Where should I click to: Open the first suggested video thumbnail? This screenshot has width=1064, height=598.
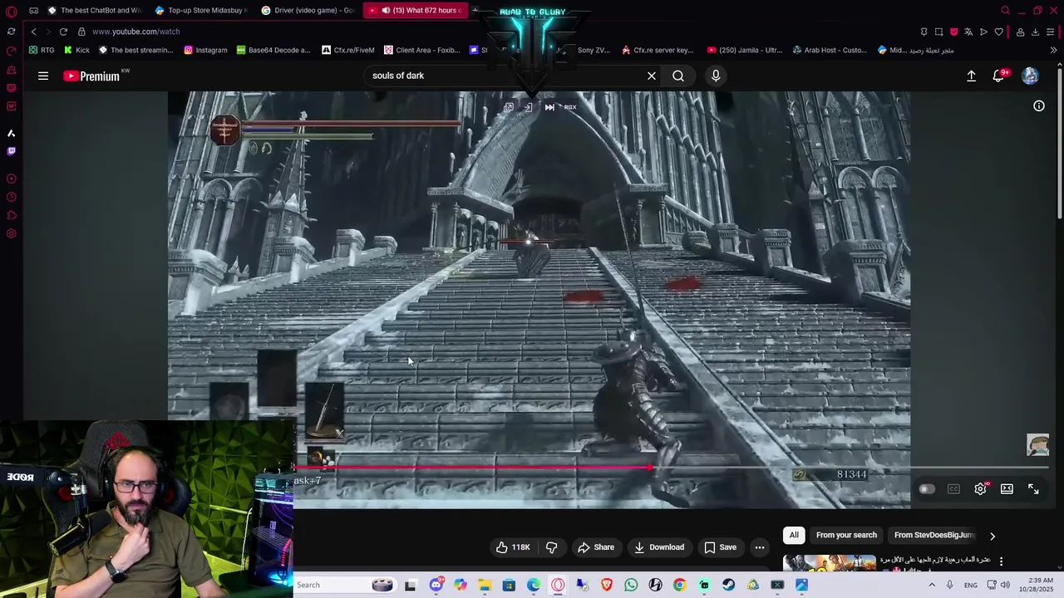(829, 563)
